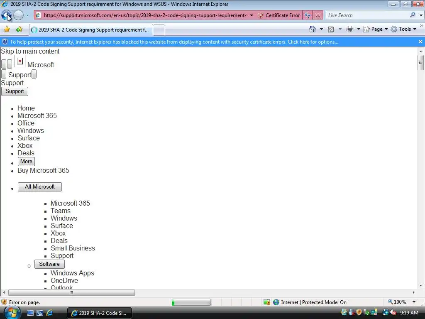Viewport: 425px width, 319px height.
Task: Click the Switch Between Windows icon
Action: (x=40, y=313)
